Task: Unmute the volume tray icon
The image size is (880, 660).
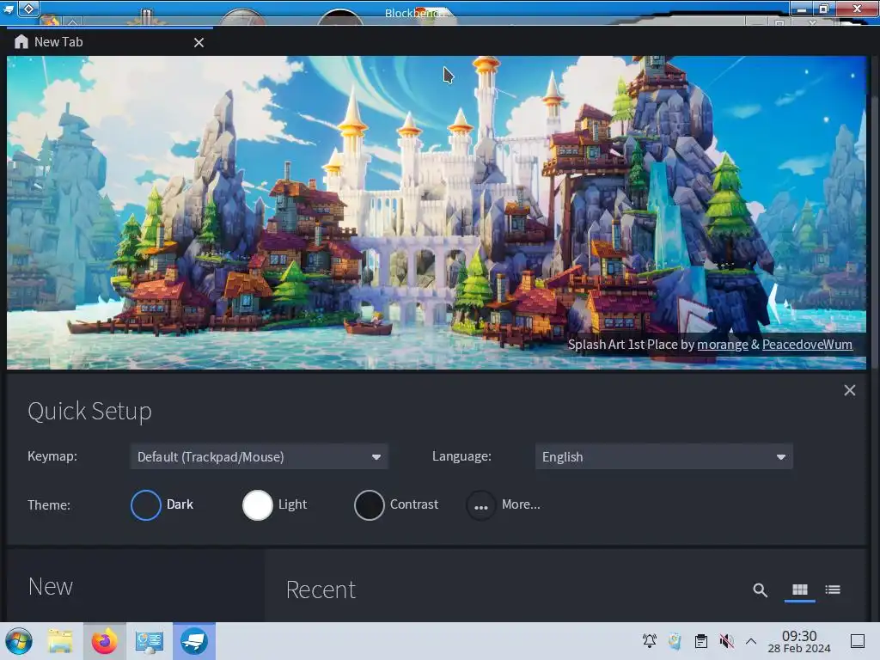Action: click(x=727, y=641)
